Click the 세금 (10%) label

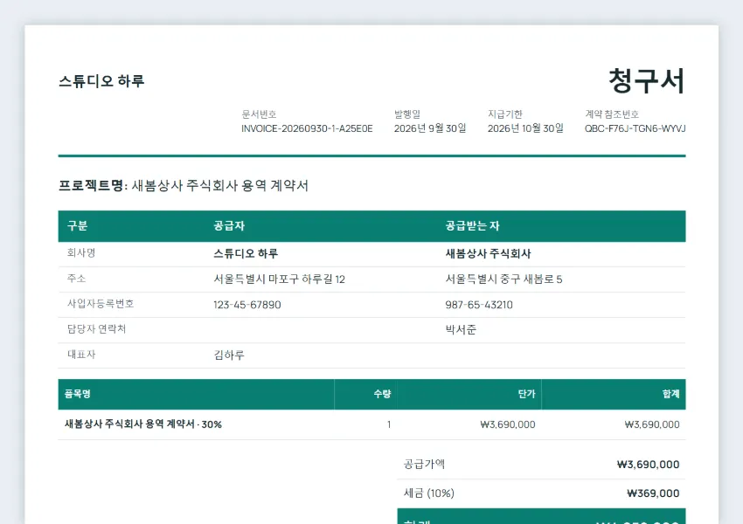(x=429, y=493)
